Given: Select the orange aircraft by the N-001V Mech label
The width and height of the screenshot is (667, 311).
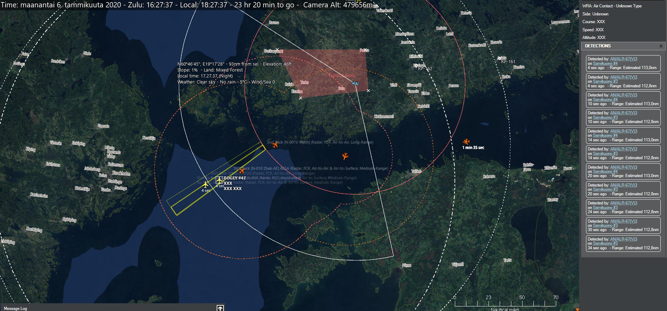Looking at the screenshot, I should [275, 144].
